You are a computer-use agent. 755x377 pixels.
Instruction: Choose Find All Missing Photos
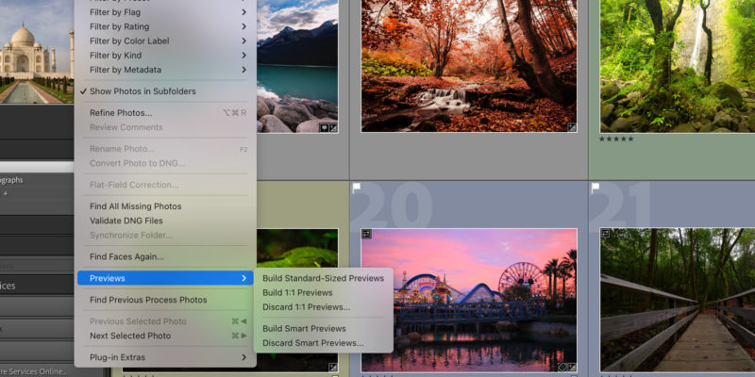[165, 206]
